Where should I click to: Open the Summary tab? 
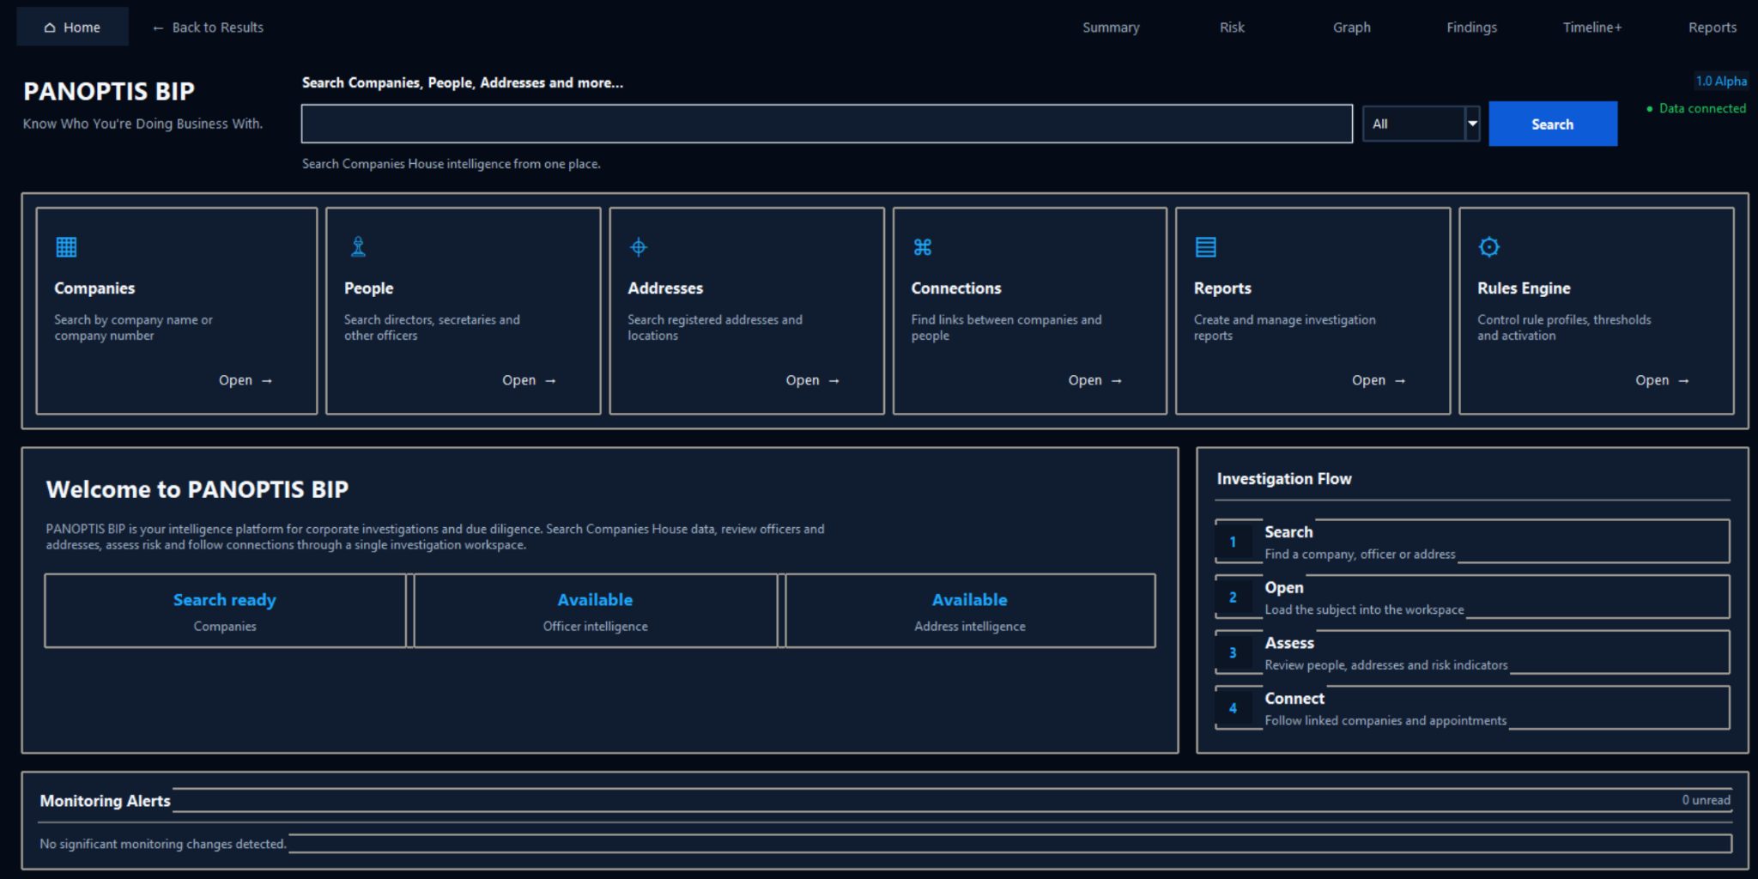coord(1111,27)
